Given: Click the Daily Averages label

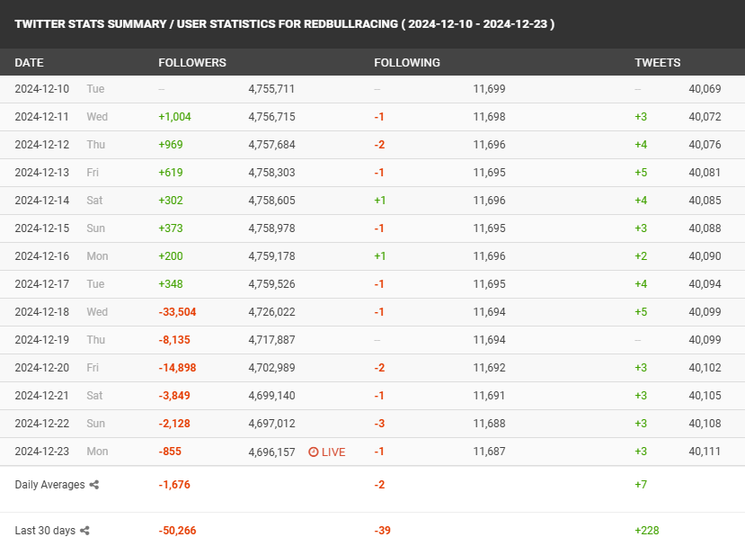Looking at the screenshot, I should [x=50, y=485].
